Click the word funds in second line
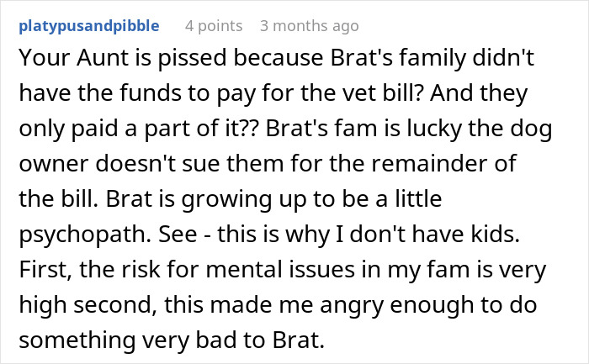Screen dimensions: 589x364 coord(151,93)
